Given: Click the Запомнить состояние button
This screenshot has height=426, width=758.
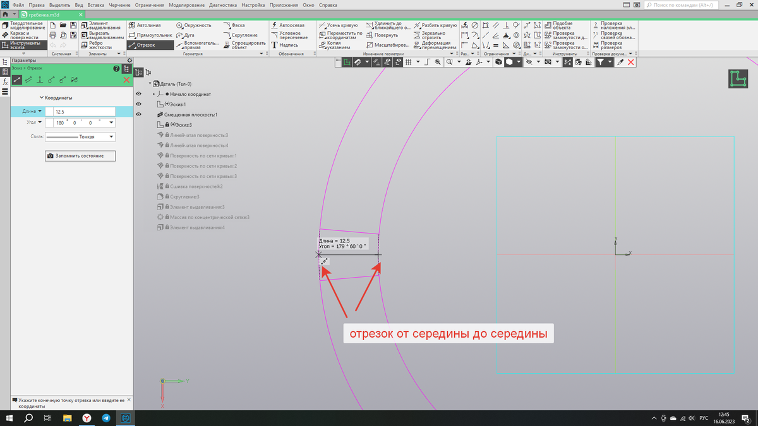Looking at the screenshot, I should [80, 156].
